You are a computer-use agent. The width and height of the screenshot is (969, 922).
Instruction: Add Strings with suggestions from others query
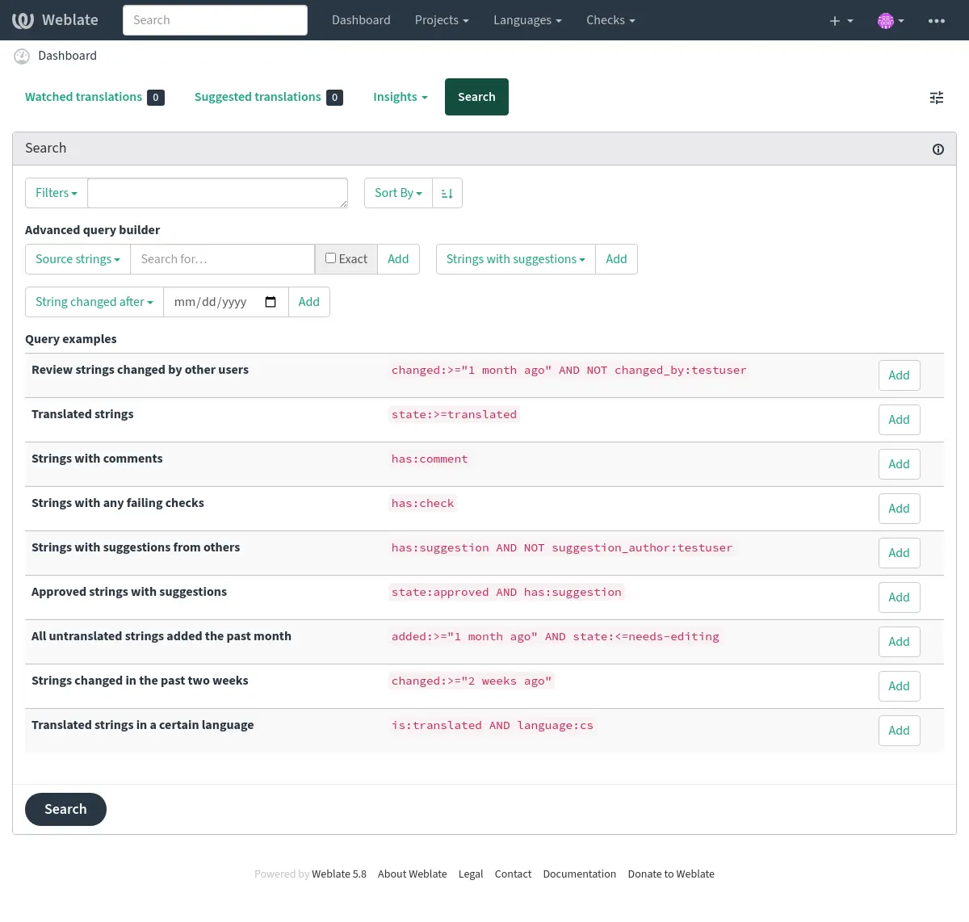(x=899, y=553)
